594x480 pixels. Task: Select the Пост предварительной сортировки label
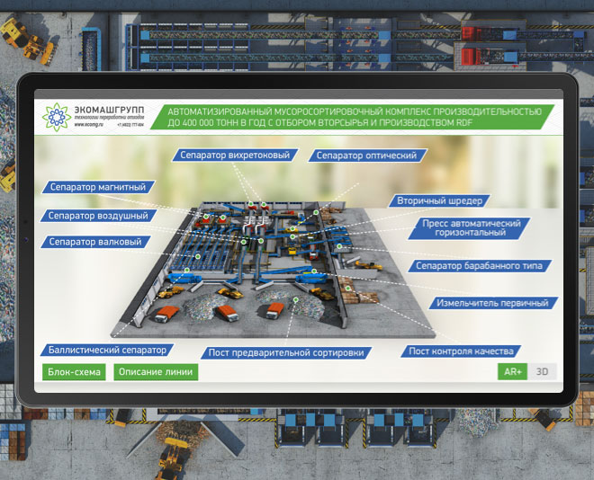pyautogui.click(x=286, y=353)
